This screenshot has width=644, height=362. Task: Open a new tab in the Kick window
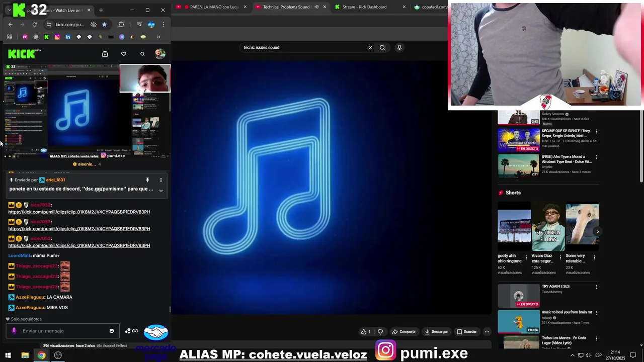click(101, 10)
